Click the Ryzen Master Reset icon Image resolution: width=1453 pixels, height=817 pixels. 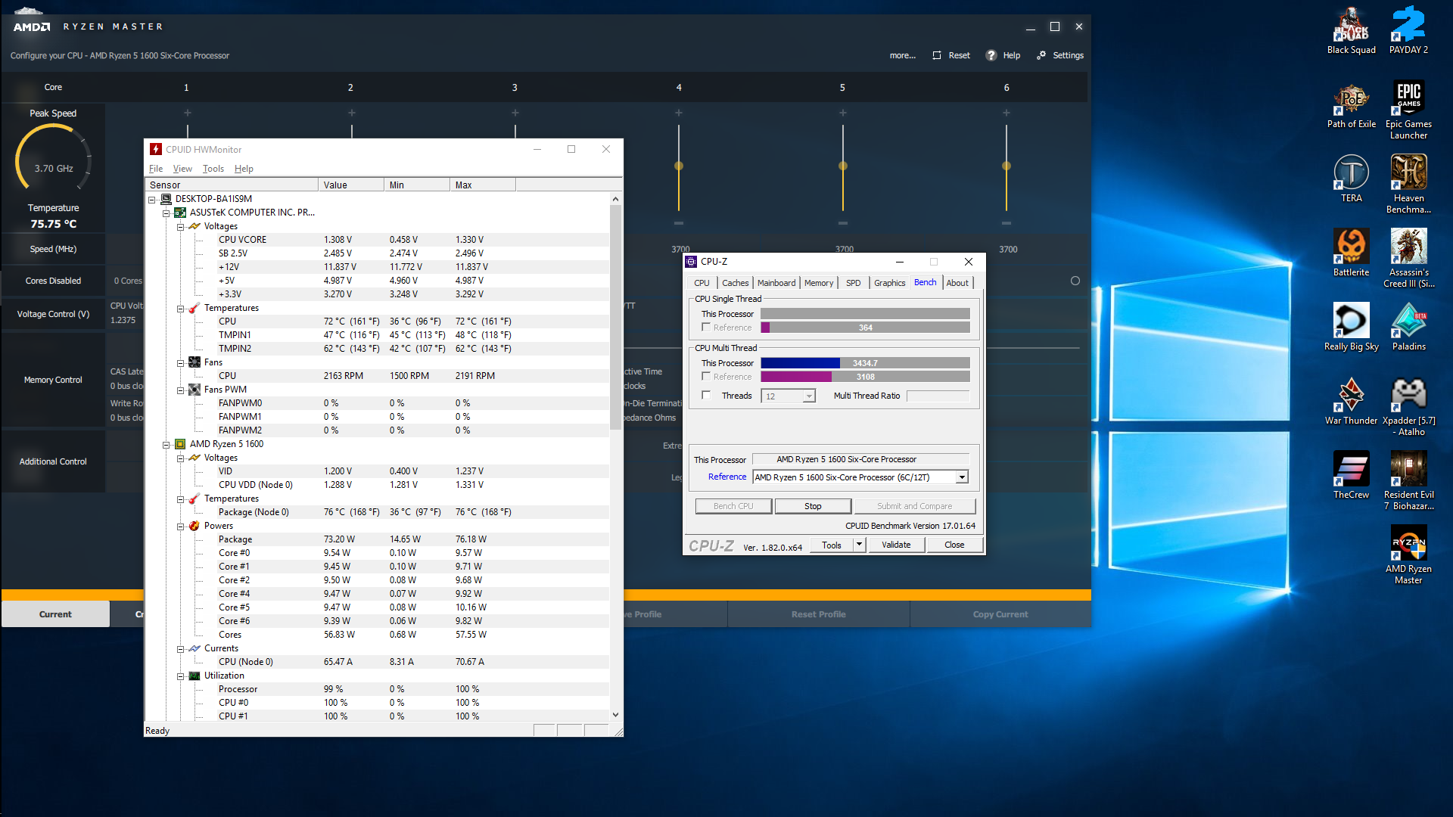[x=937, y=55]
